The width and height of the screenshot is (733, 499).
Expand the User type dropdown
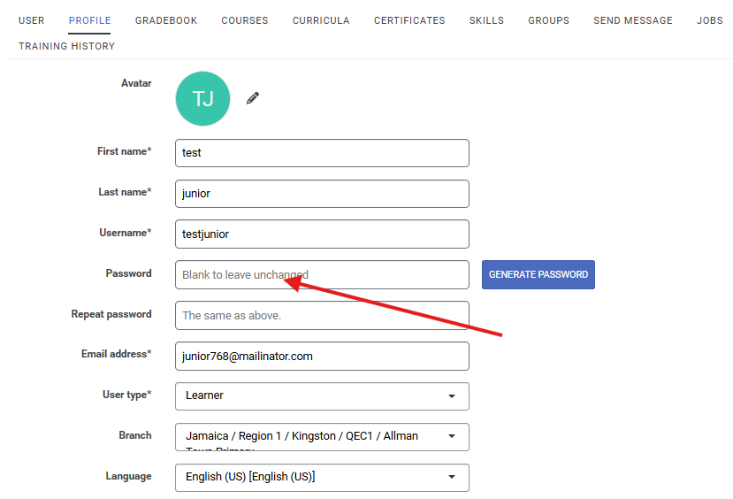point(322,396)
